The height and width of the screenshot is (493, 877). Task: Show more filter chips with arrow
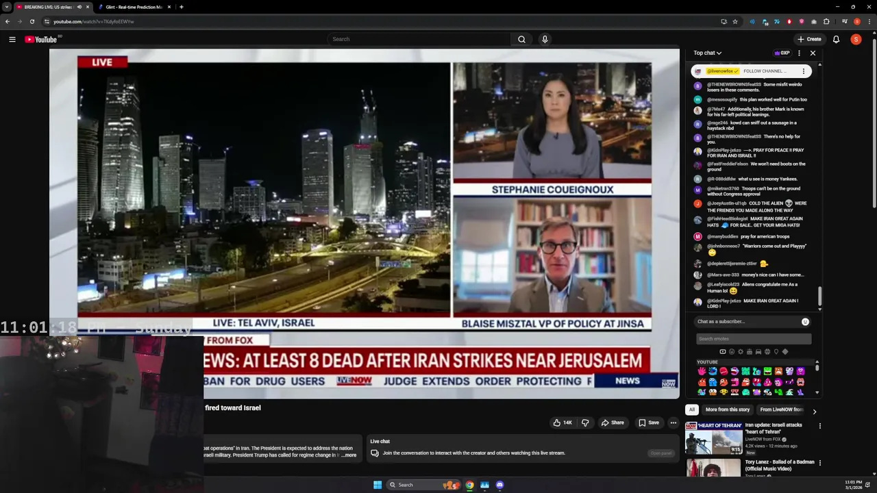(814, 411)
